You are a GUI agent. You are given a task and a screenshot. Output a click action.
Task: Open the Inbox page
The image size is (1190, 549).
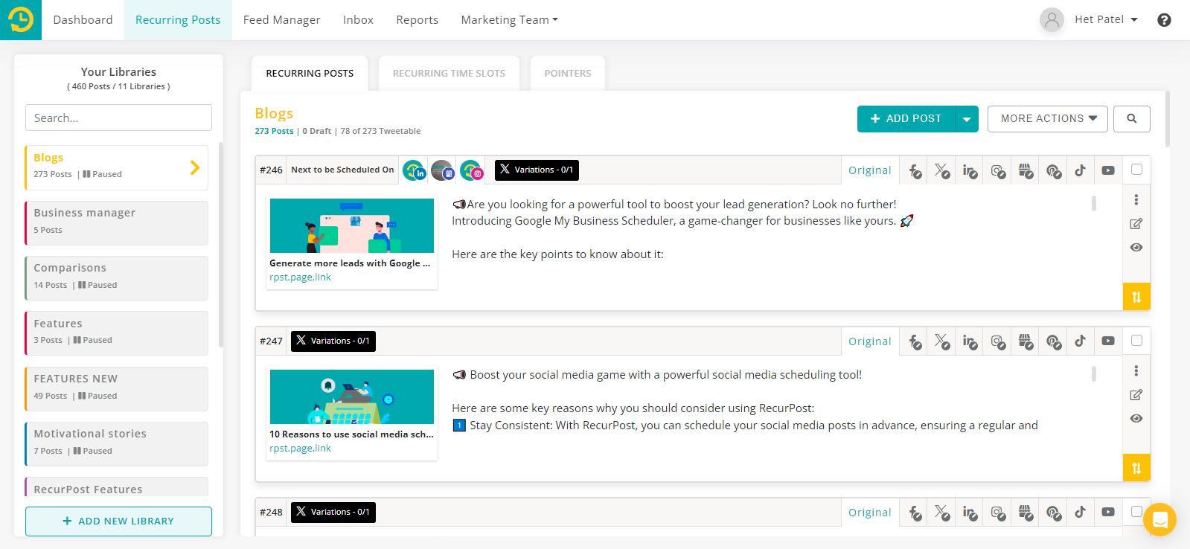click(358, 20)
